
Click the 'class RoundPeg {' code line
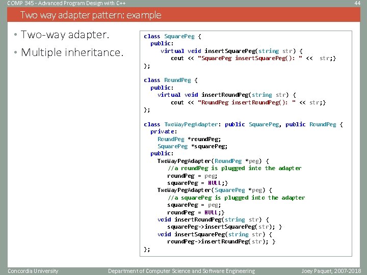click(171, 80)
